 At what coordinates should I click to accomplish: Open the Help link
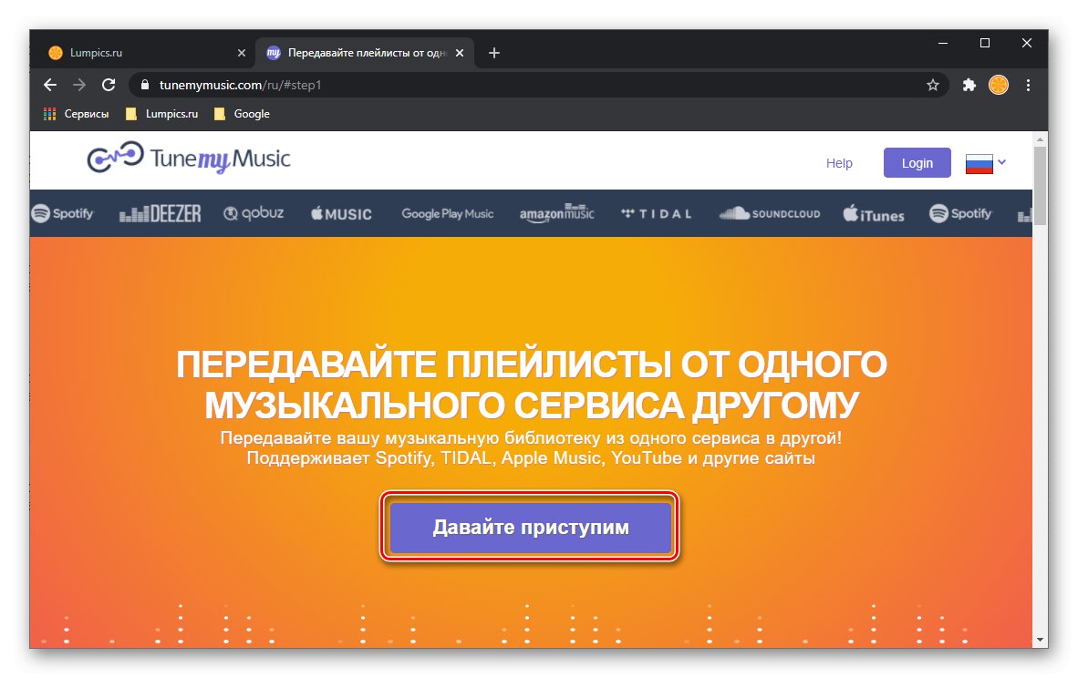(x=839, y=163)
